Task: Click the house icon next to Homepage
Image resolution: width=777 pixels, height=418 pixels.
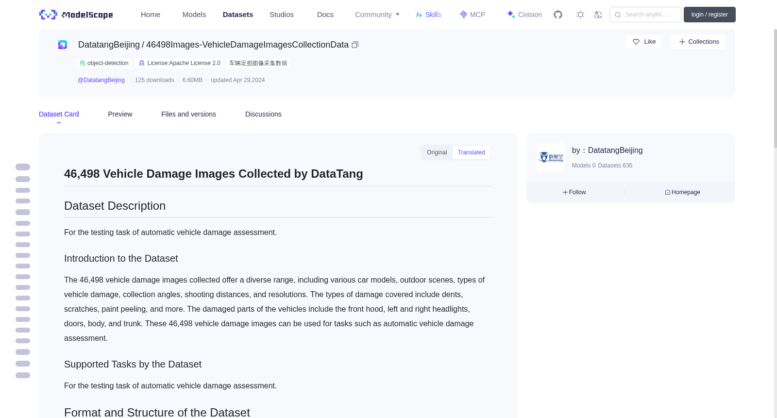Action: (668, 192)
